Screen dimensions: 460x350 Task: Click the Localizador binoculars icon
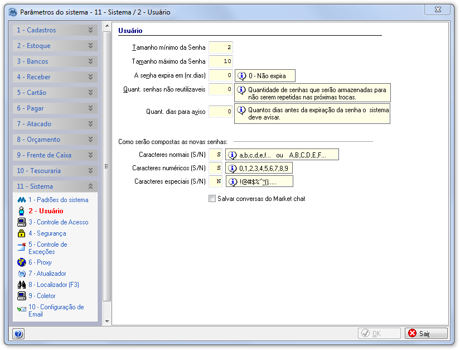[x=21, y=285]
